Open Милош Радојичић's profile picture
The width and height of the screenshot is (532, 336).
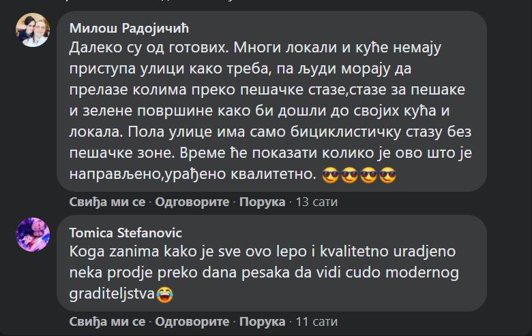[32, 30]
